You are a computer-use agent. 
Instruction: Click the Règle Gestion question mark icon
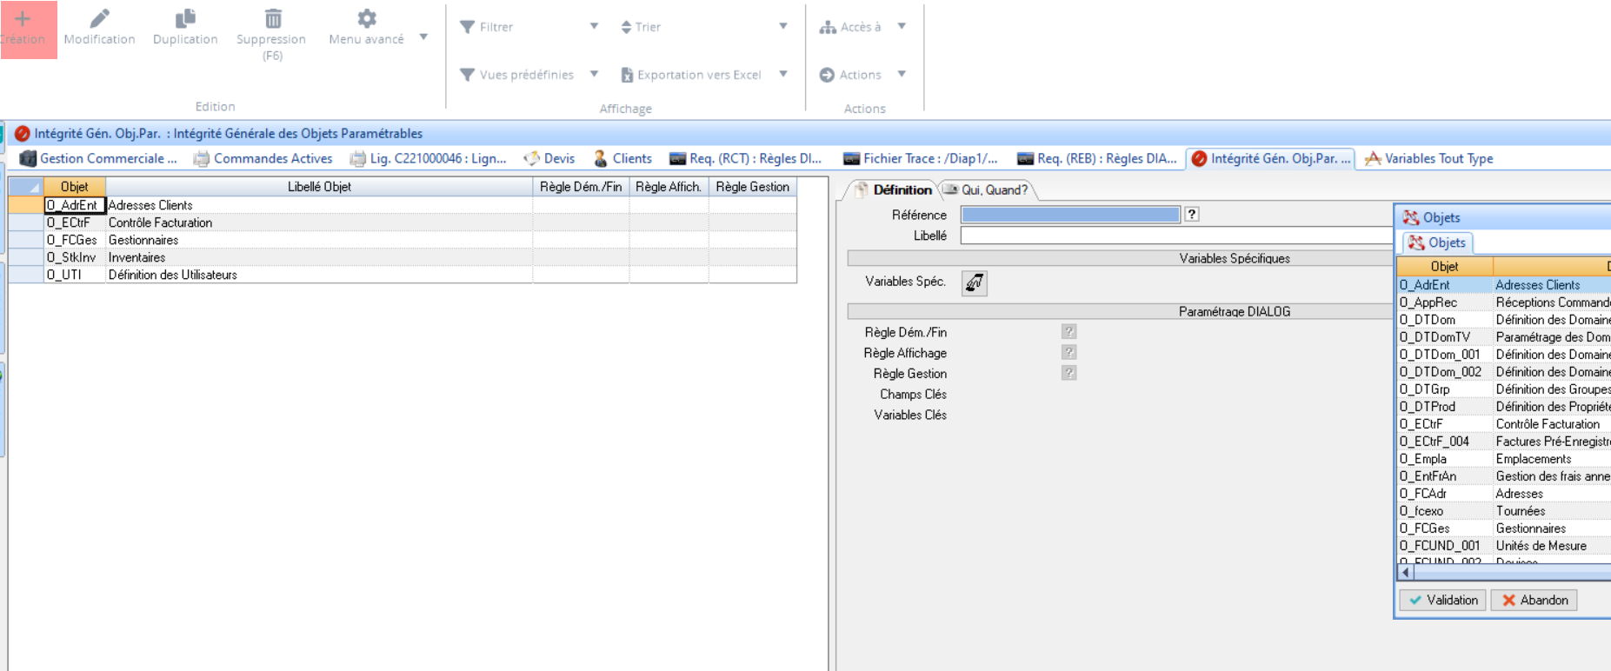pyautogui.click(x=1068, y=373)
